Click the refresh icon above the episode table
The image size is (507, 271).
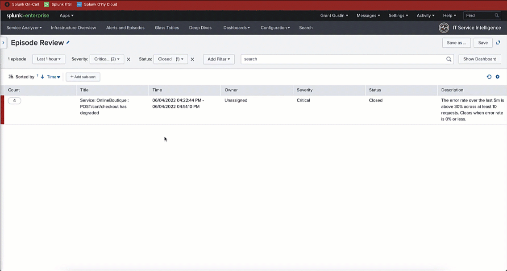(x=489, y=77)
